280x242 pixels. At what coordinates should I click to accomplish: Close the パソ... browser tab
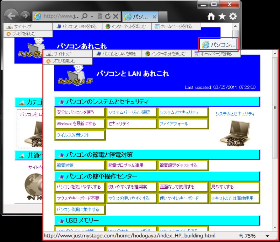tap(154, 16)
